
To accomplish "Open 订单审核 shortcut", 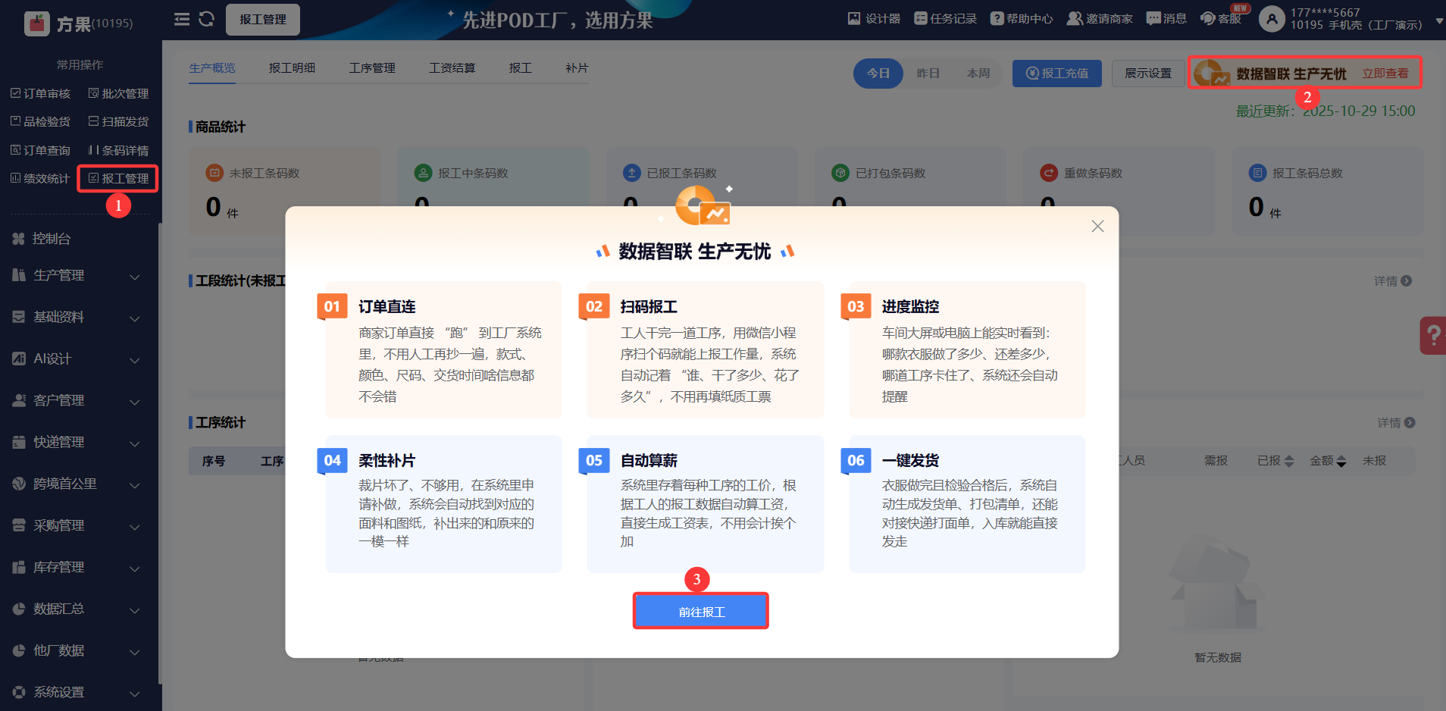I will pyautogui.click(x=41, y=93).
